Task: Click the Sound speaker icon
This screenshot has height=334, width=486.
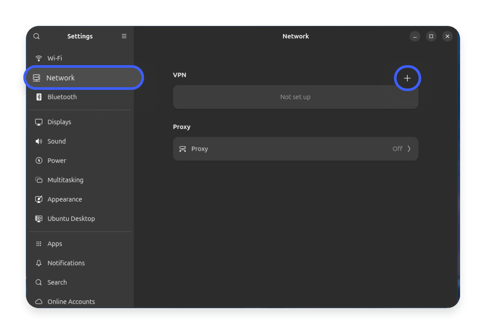Action: [38, 141]
